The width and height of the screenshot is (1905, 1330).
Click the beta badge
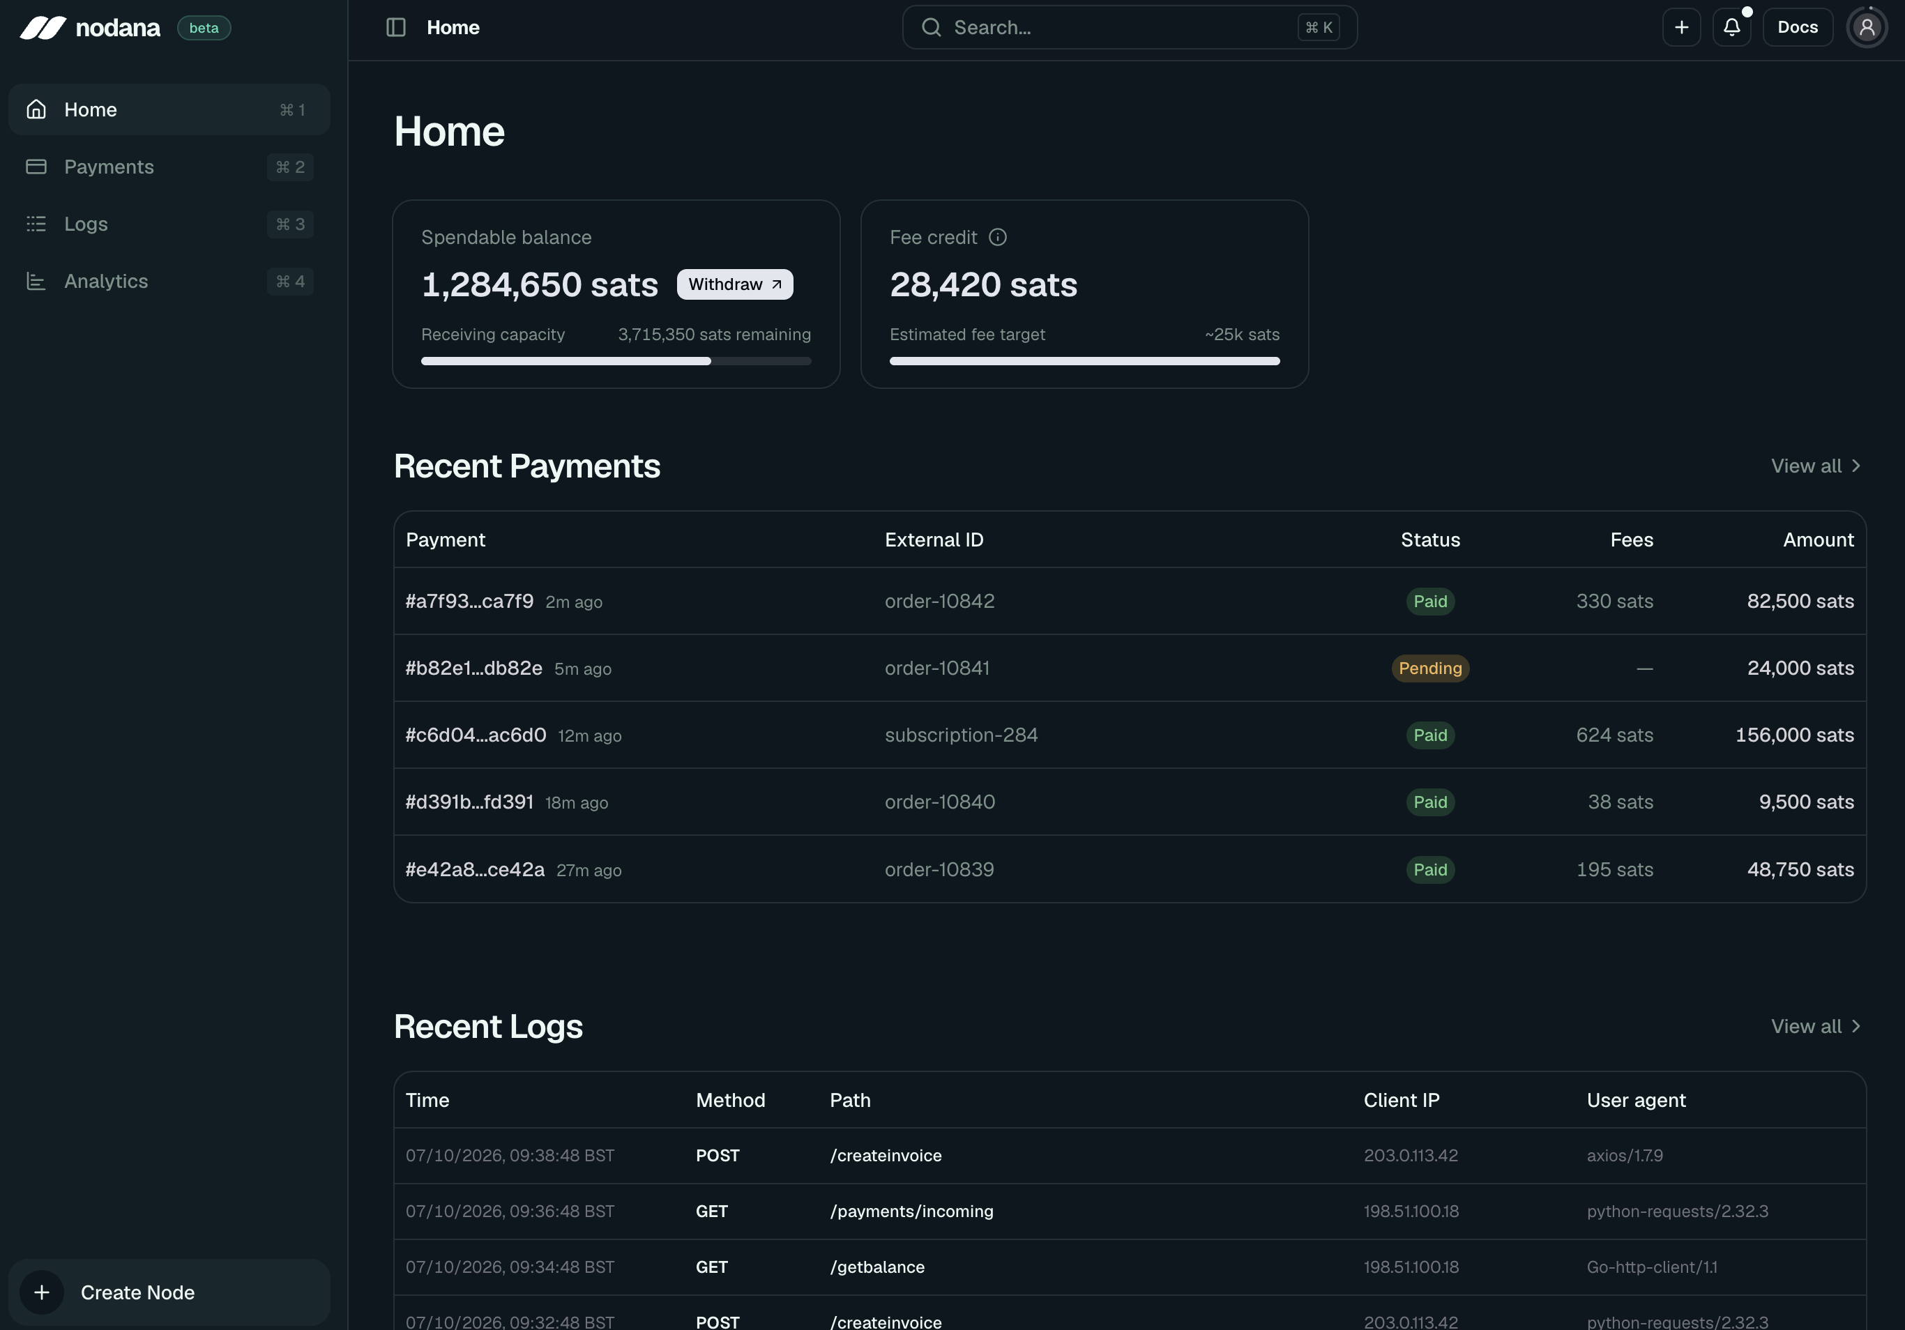tap(204, 27)
